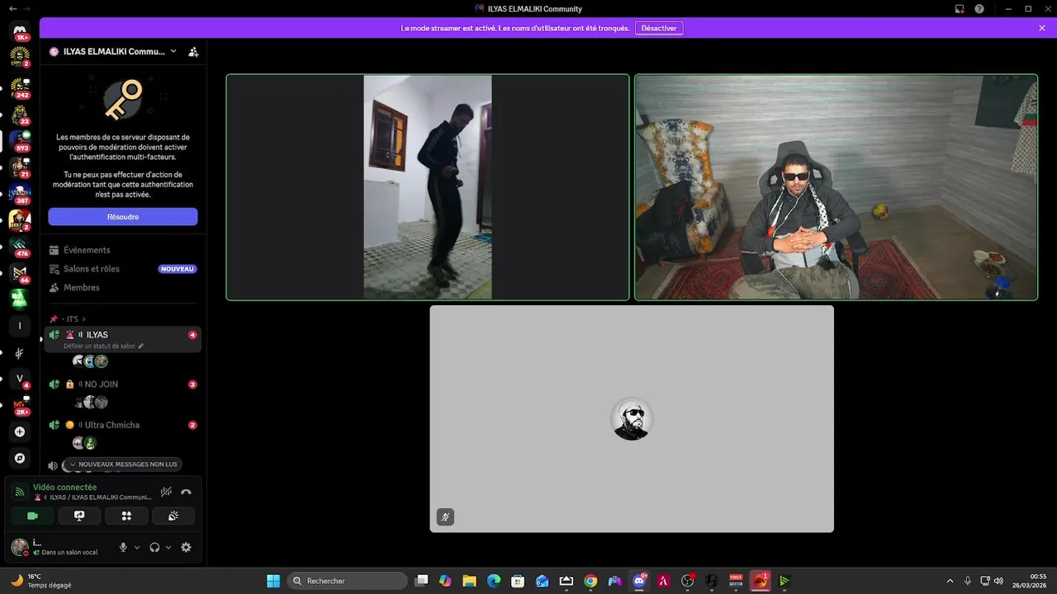The height and width of the screenshot is (594, 1057).
Task: Dismiss the streamer mode banner
Action: (x=1042, y=28)
